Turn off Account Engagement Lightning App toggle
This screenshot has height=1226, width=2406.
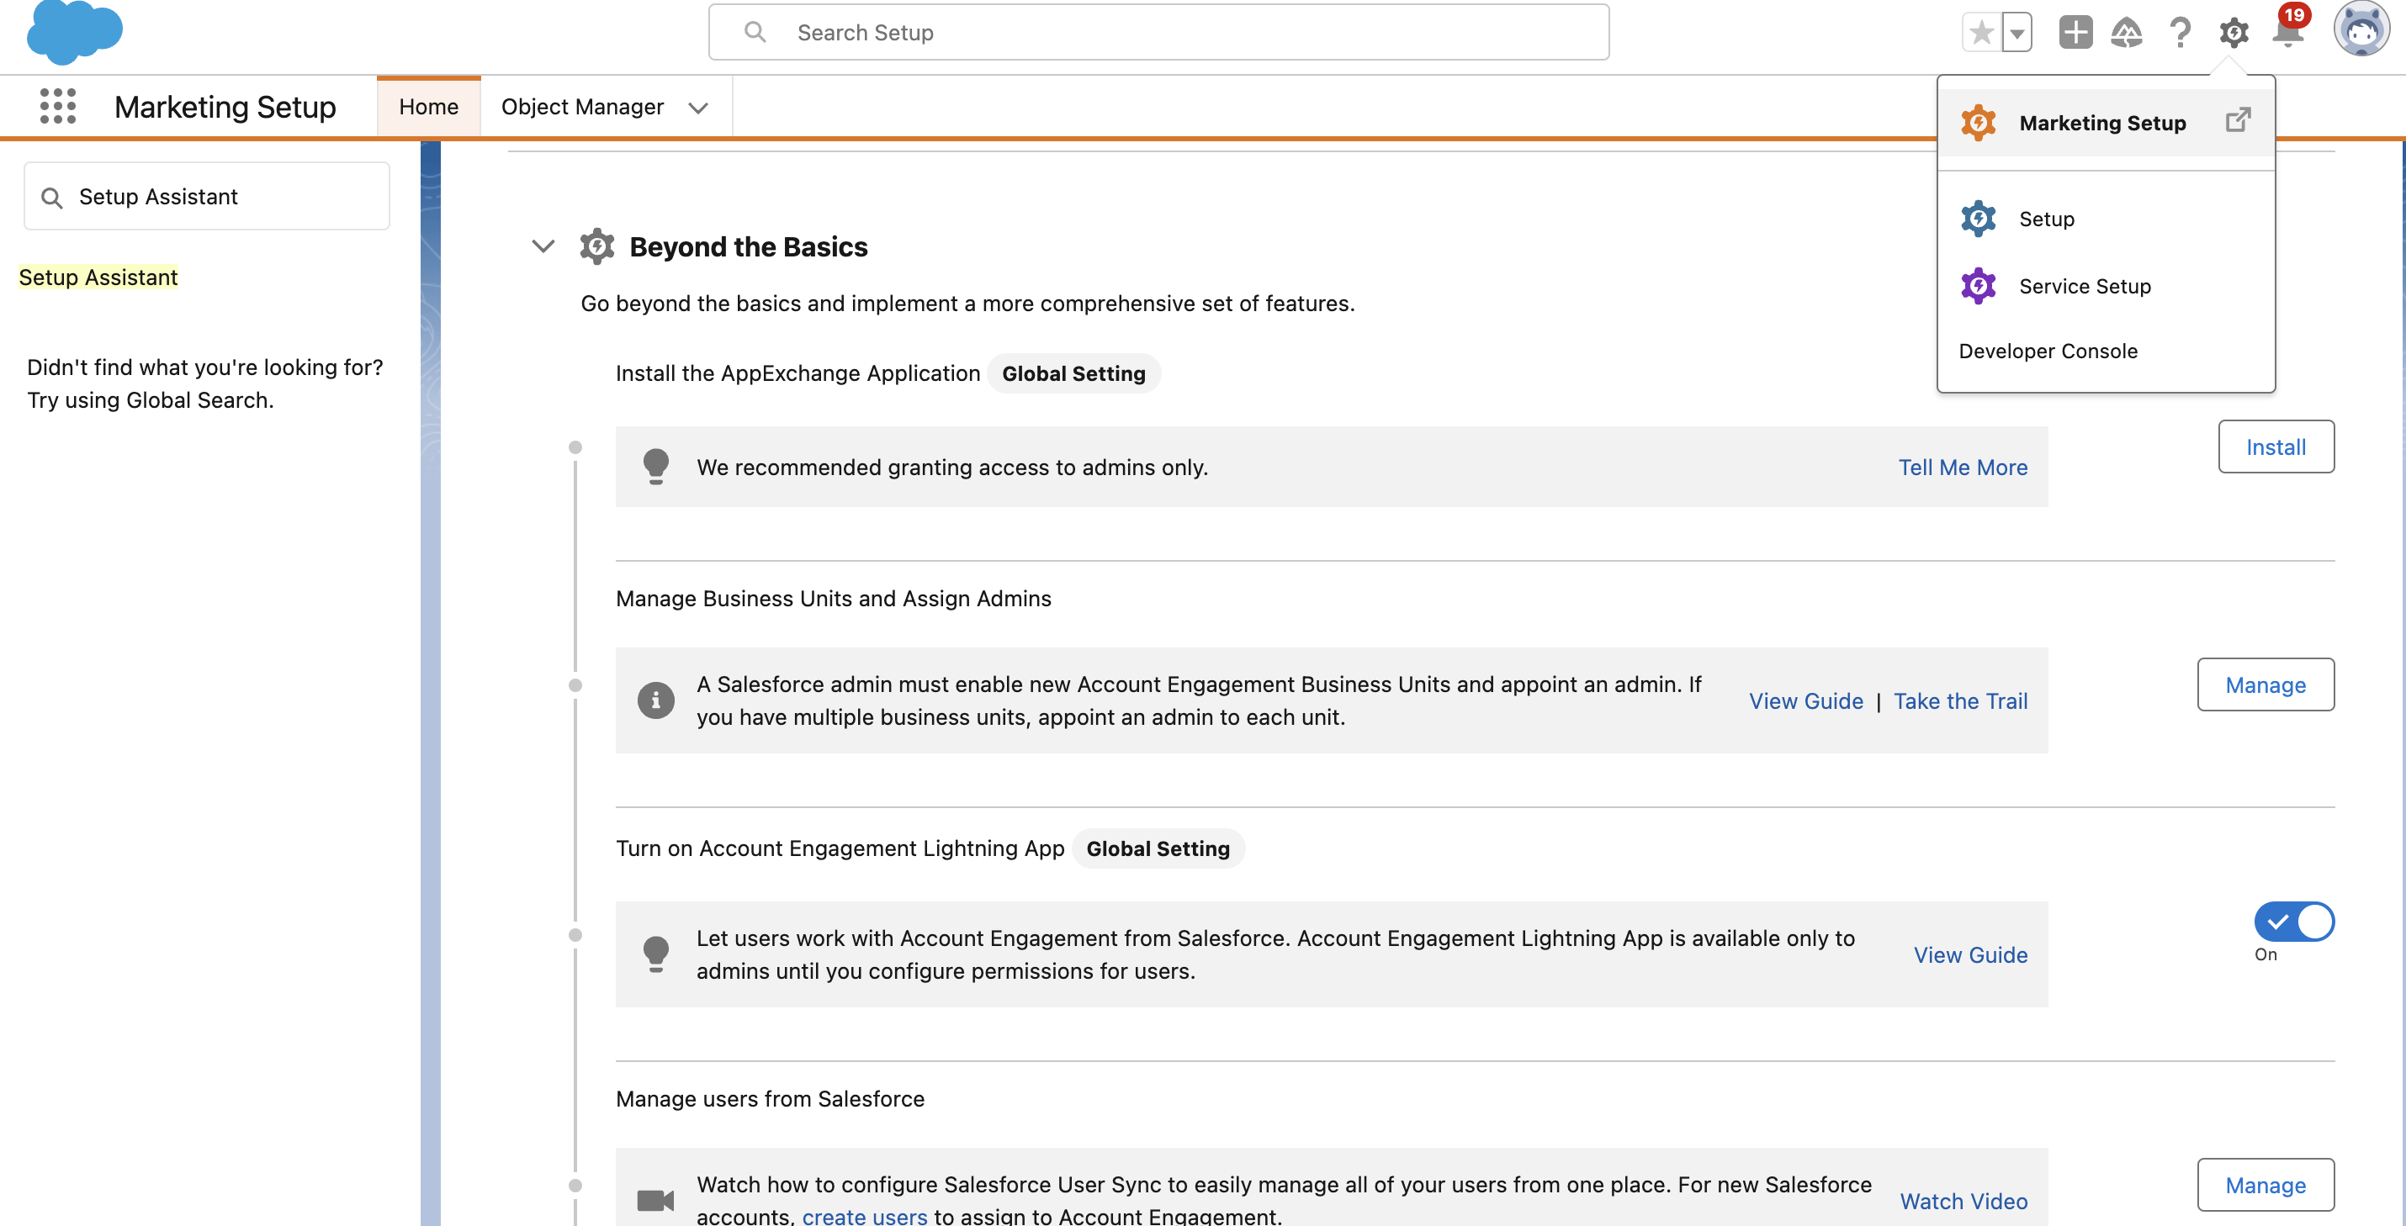tap(2294, 922)
